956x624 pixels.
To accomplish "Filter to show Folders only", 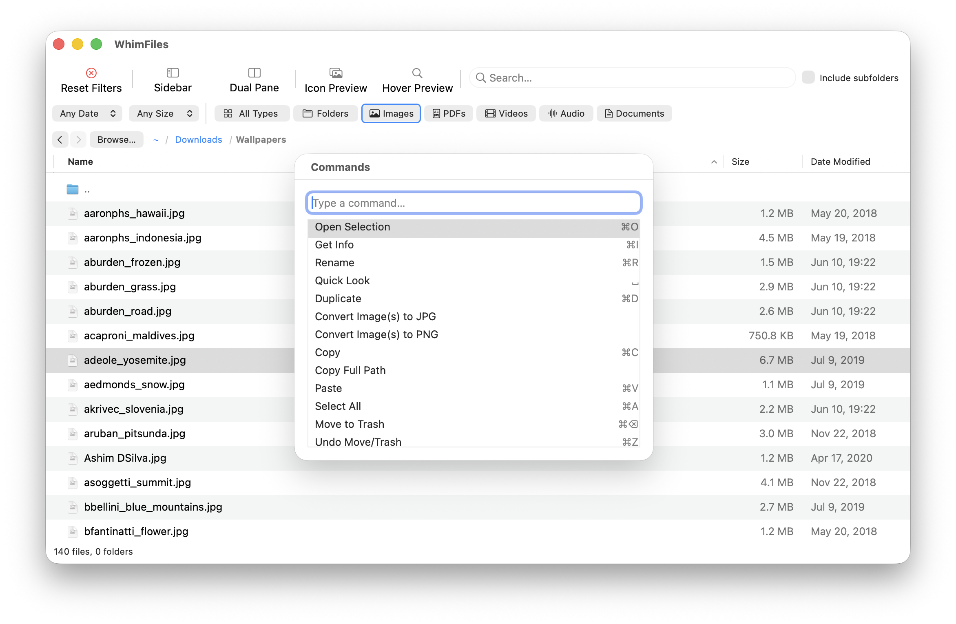I will pyautogui.click(x=325, y=113).
